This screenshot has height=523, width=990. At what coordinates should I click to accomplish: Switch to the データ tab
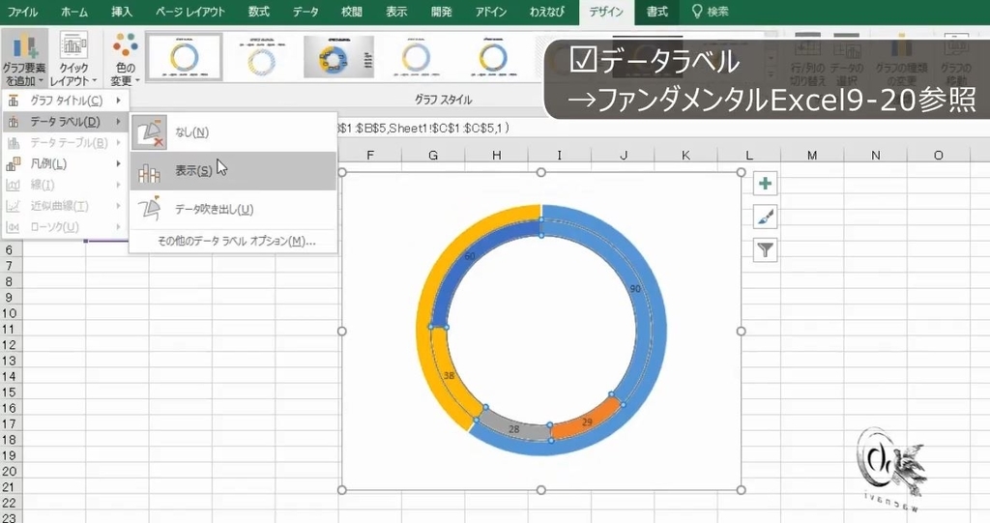(306, 12)
